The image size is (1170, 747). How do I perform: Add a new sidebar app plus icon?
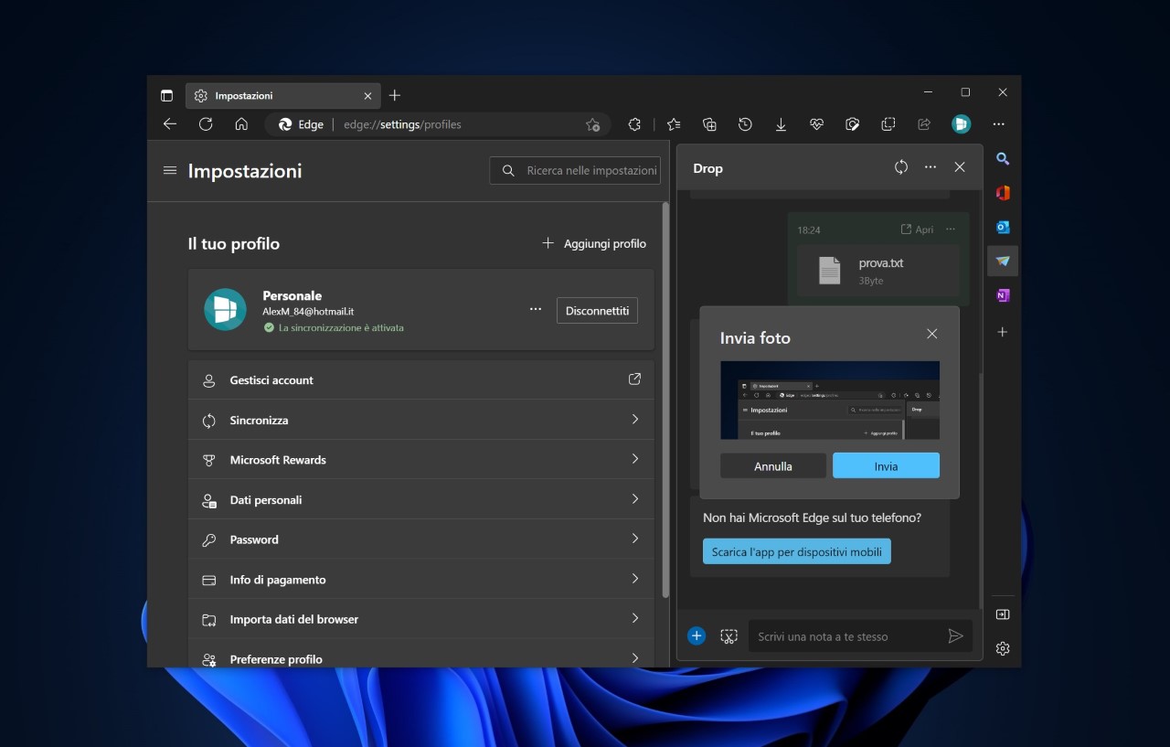pos(1003,332)
